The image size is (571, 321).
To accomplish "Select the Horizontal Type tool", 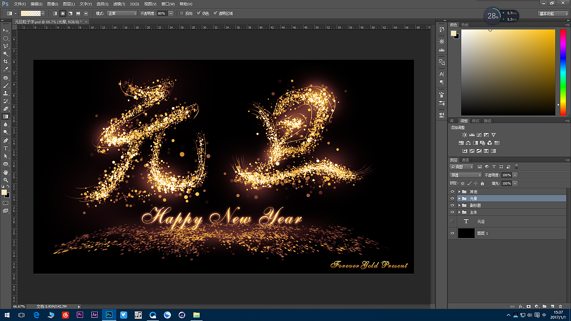I will [6, 148].
